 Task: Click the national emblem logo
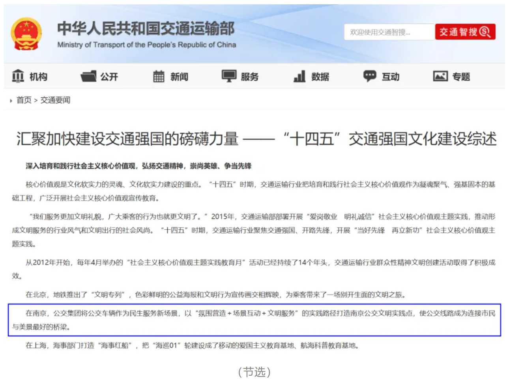[x=26, y=34]
